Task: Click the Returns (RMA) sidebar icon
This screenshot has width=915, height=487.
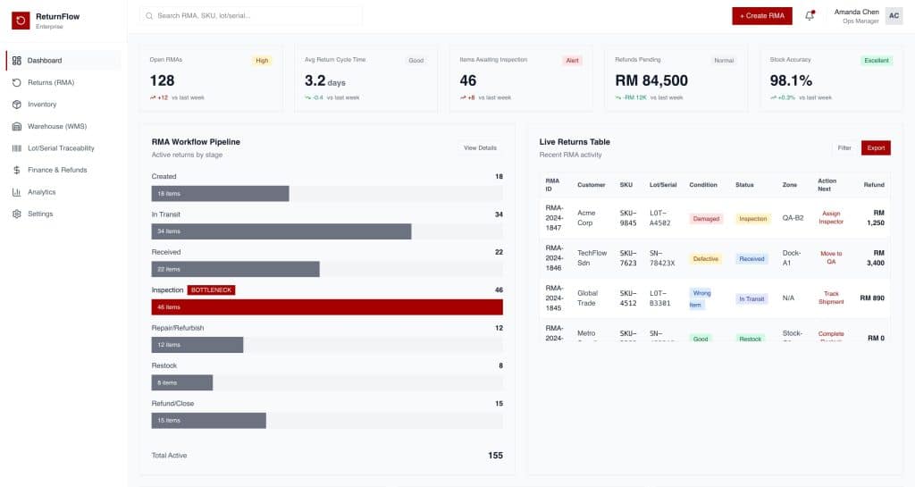Action: pos(17,82)
